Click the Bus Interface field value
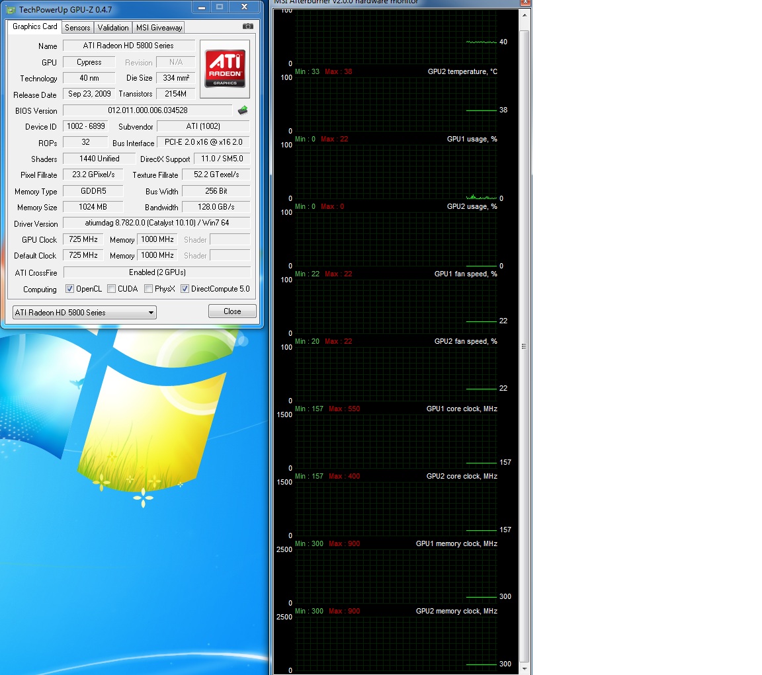 pos(204,142)
